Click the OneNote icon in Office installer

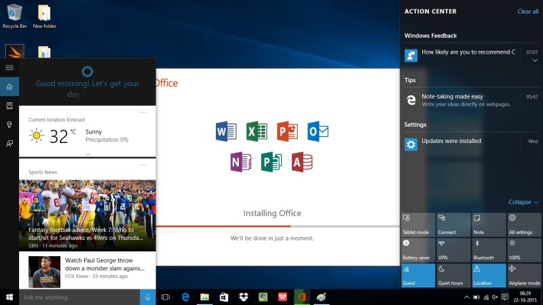tap(241, 162)
